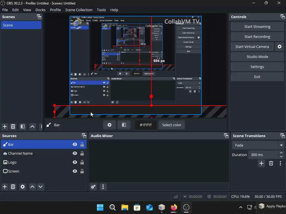Remove the selected scene with trash icon
The image size is (286, 214).
click(13, 127)
